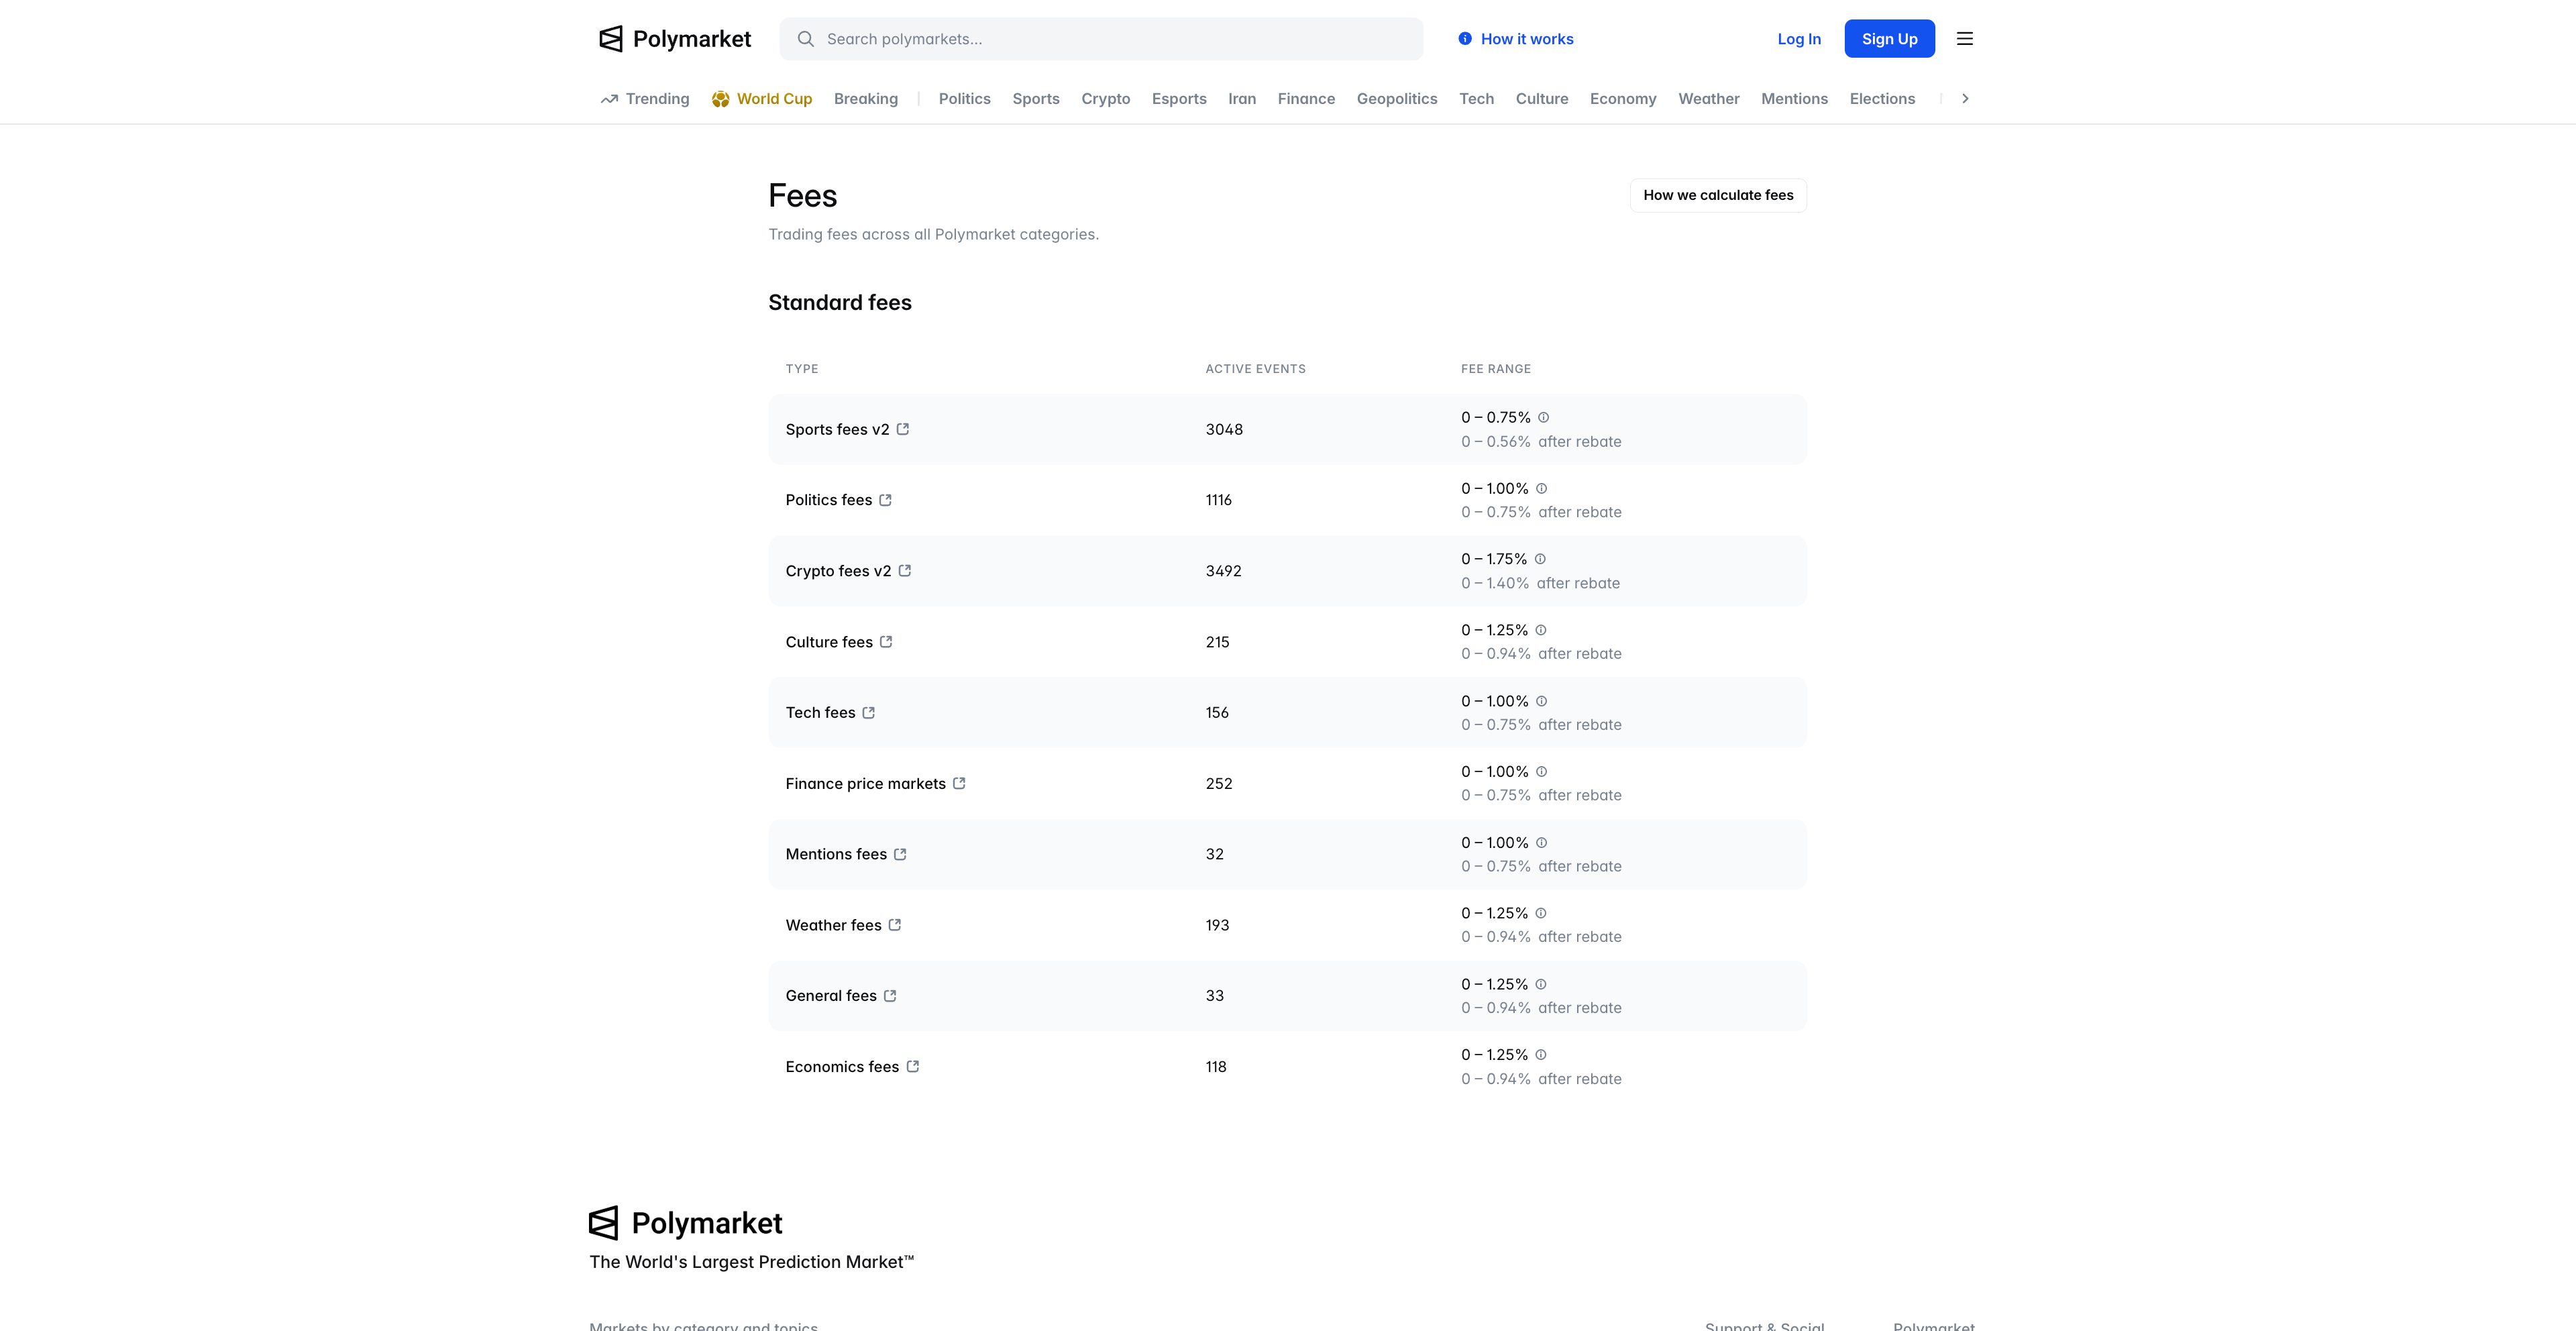Click the Trending arrow icon

[x=609, y=99]
